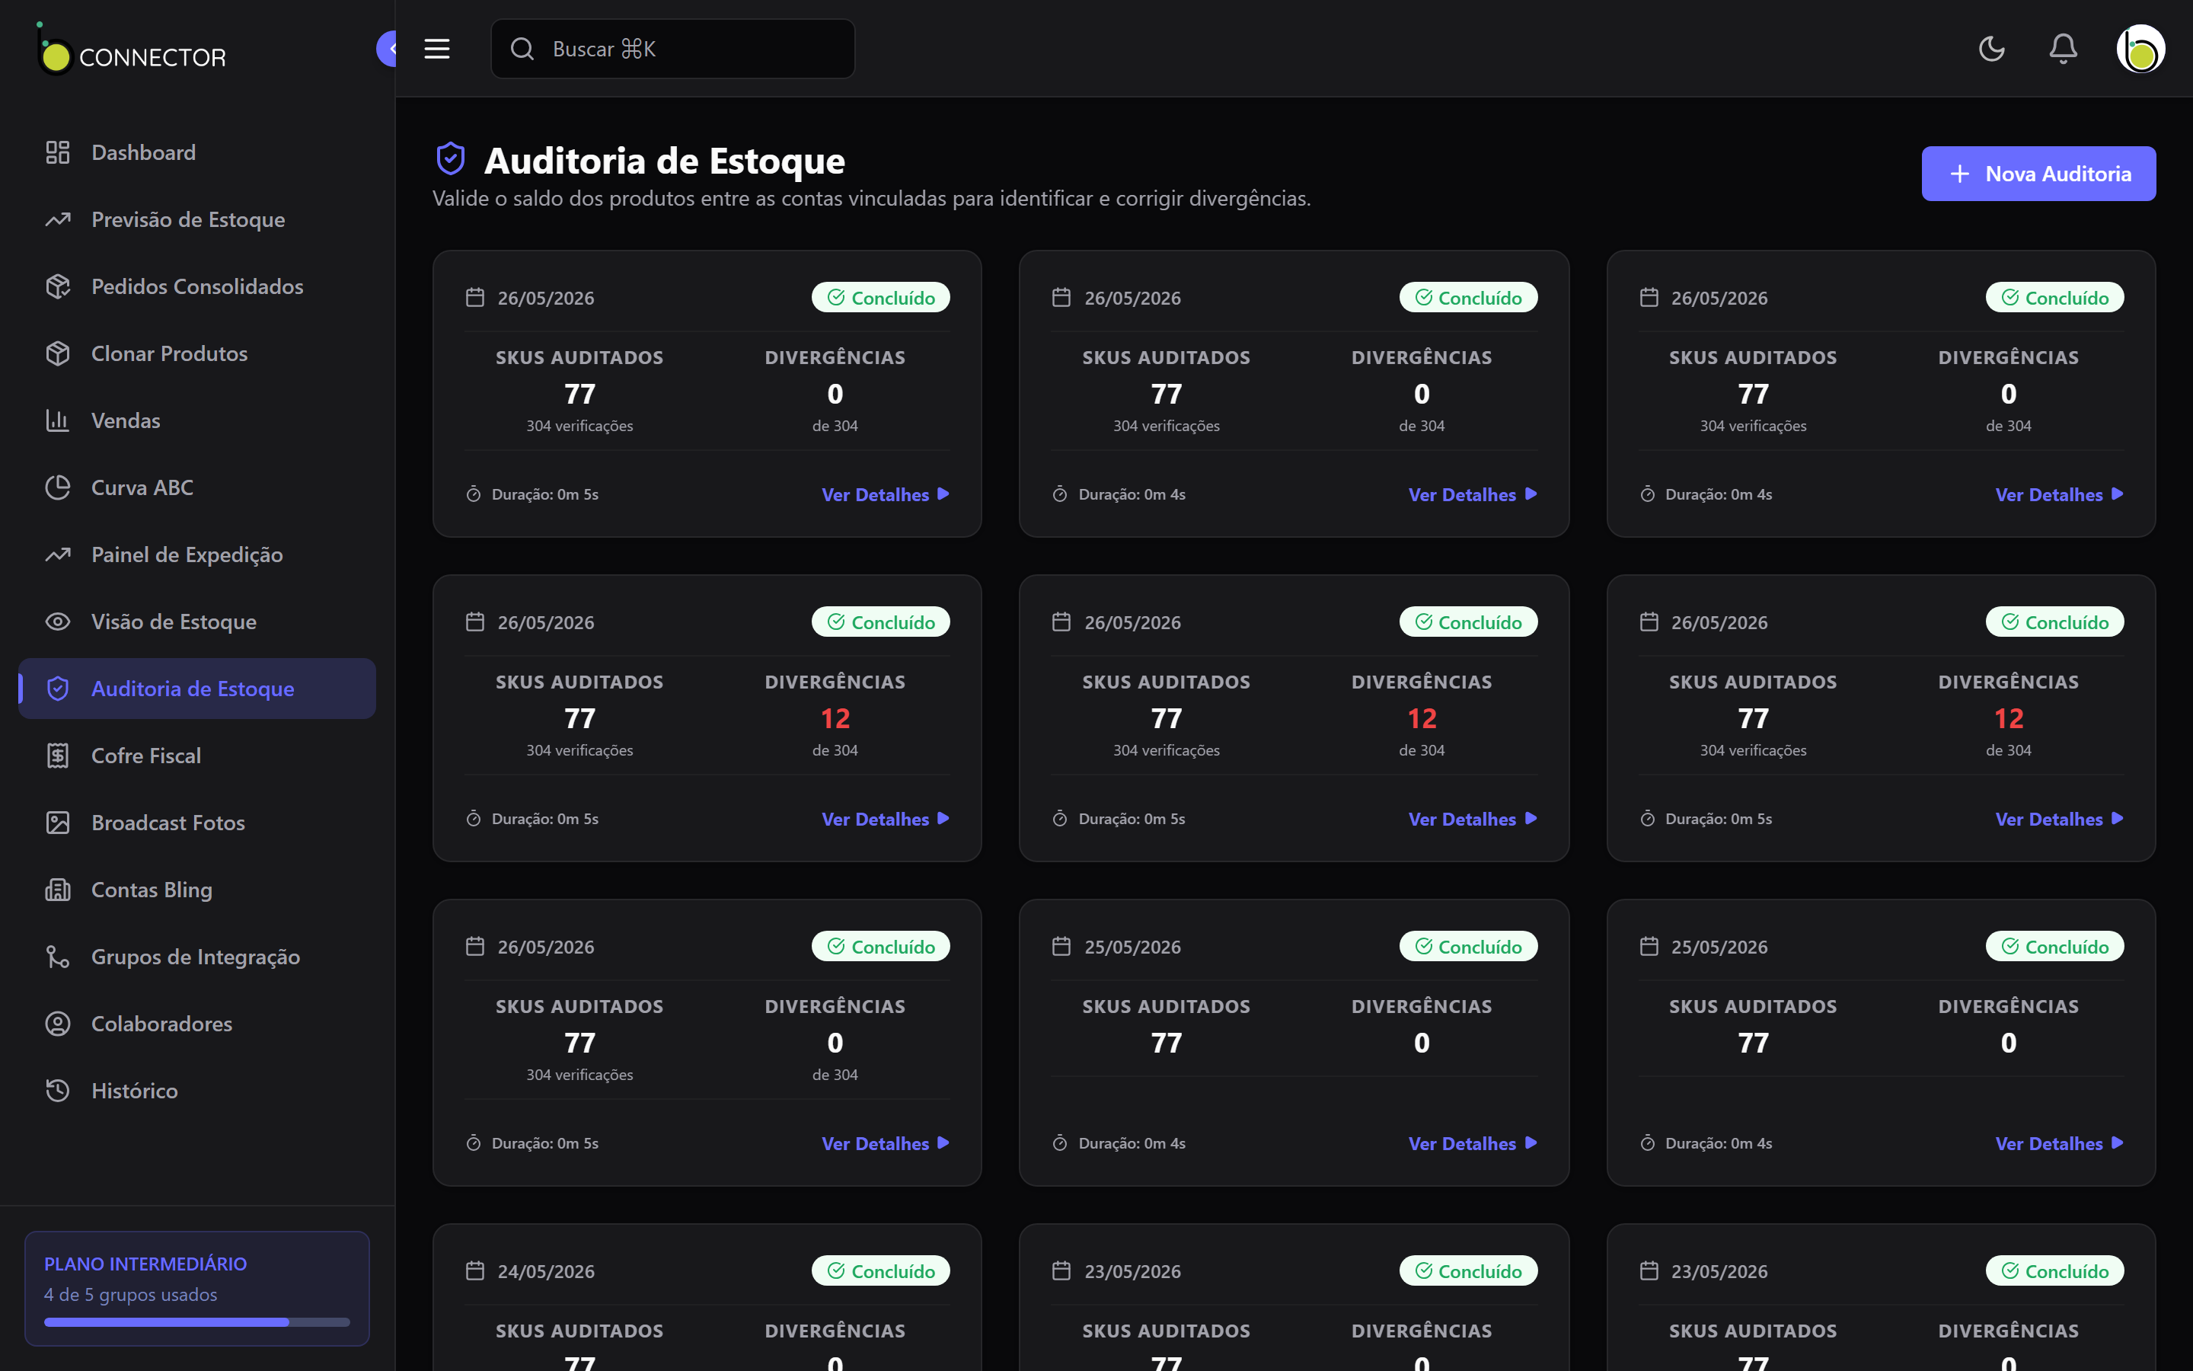Click the Visão de Estoque eye icon
This screenshot has width=2193, height=1371.
pos(58,622)
